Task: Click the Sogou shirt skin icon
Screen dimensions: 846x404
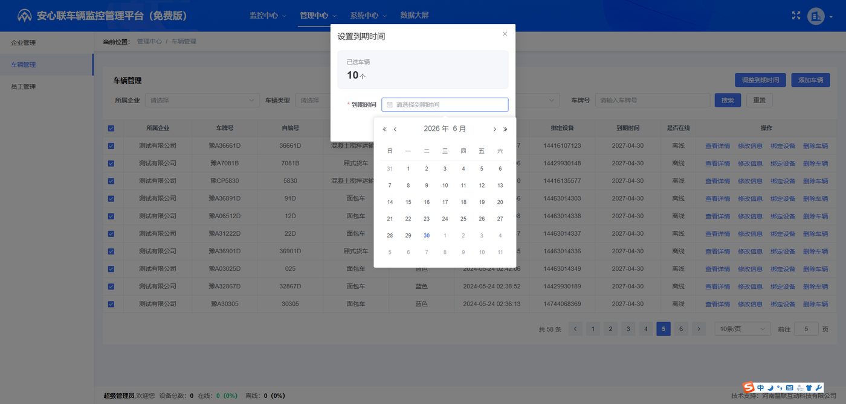Action: pos(809,387)
